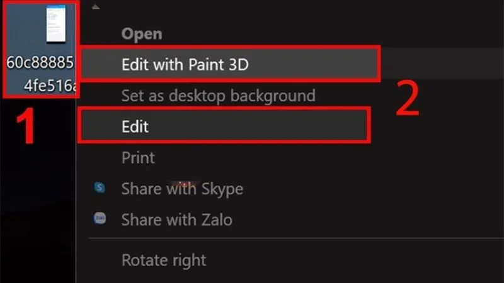504x283 pixels.
Task: Choose Set as desktop background
Action: pyautogui.click(x=218, y=96)
